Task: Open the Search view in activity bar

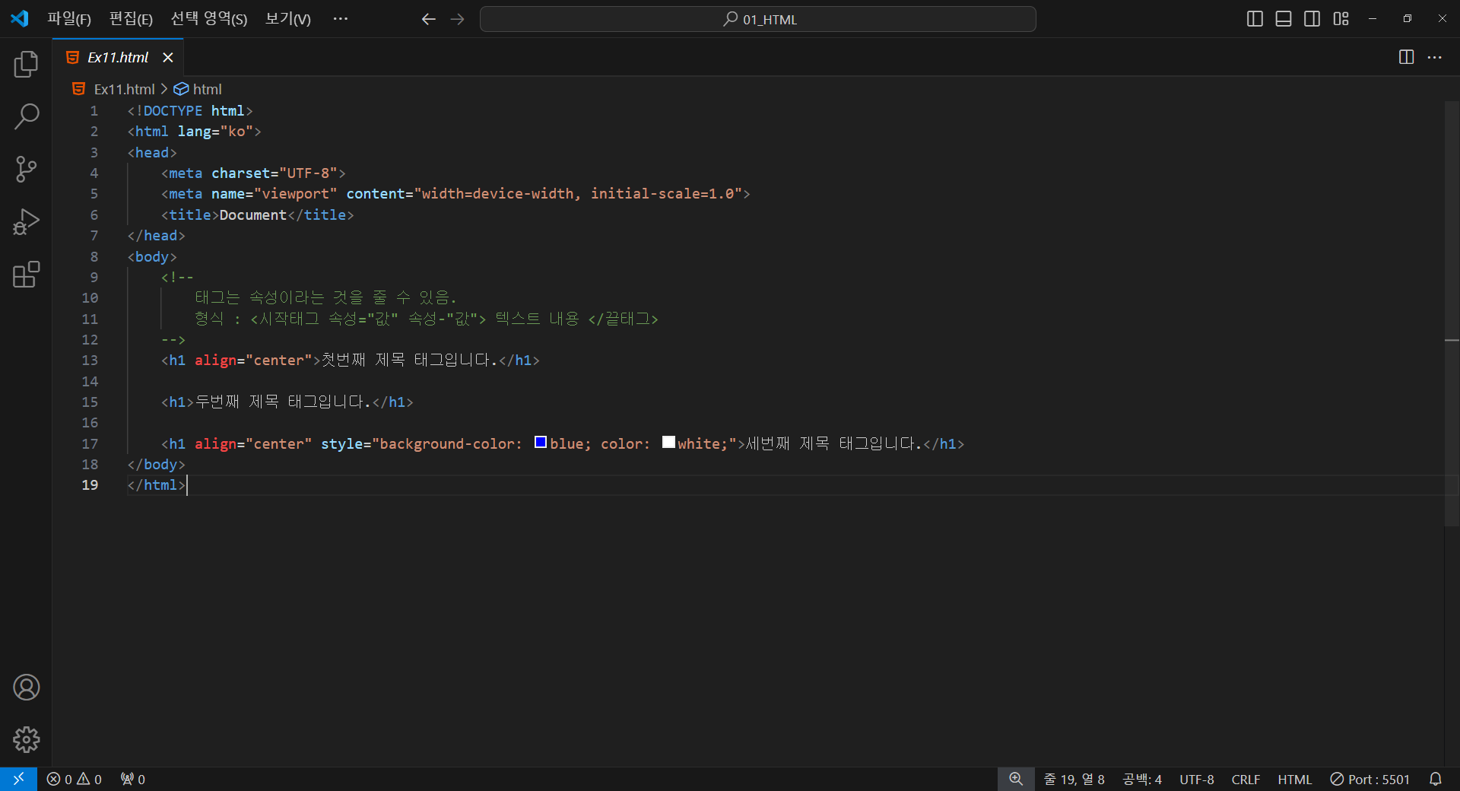Action: click(x=26, y=117)
